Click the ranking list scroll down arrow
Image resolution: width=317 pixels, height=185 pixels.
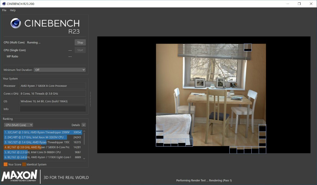84,158
